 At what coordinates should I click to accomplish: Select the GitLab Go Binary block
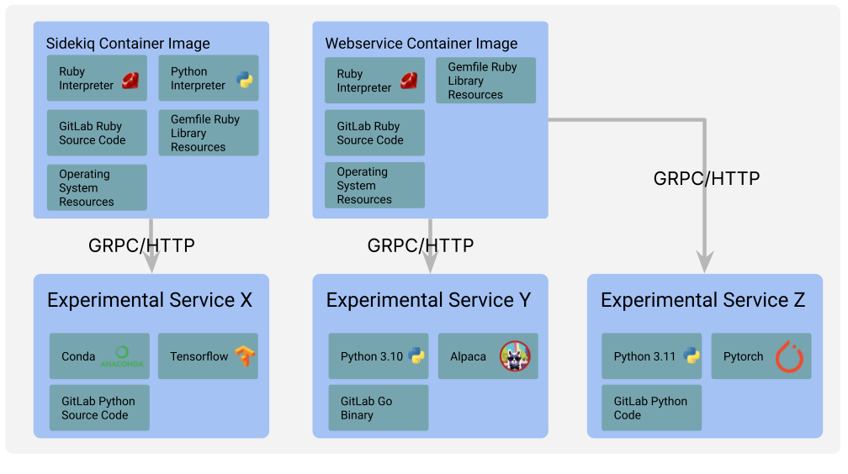tap(379, 408)
